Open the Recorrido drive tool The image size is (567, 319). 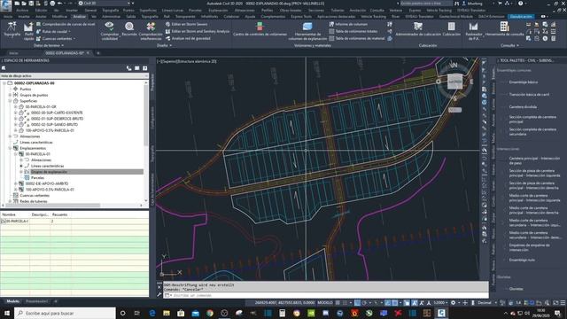129,29
